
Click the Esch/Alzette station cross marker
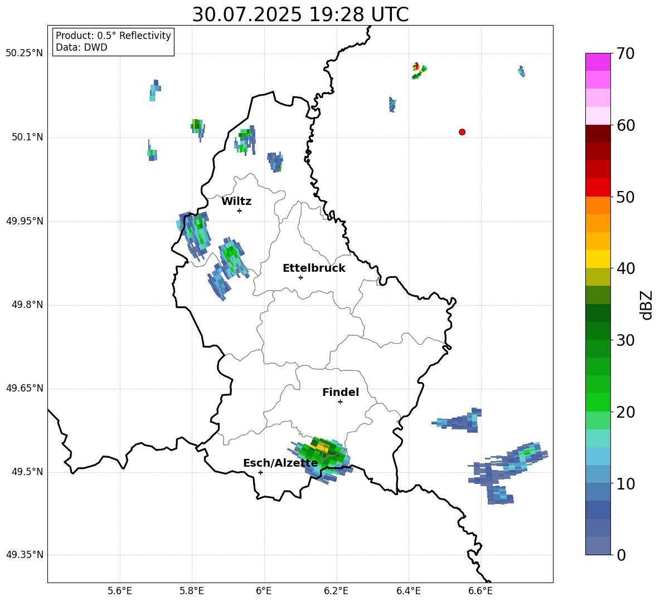(260, 472)
